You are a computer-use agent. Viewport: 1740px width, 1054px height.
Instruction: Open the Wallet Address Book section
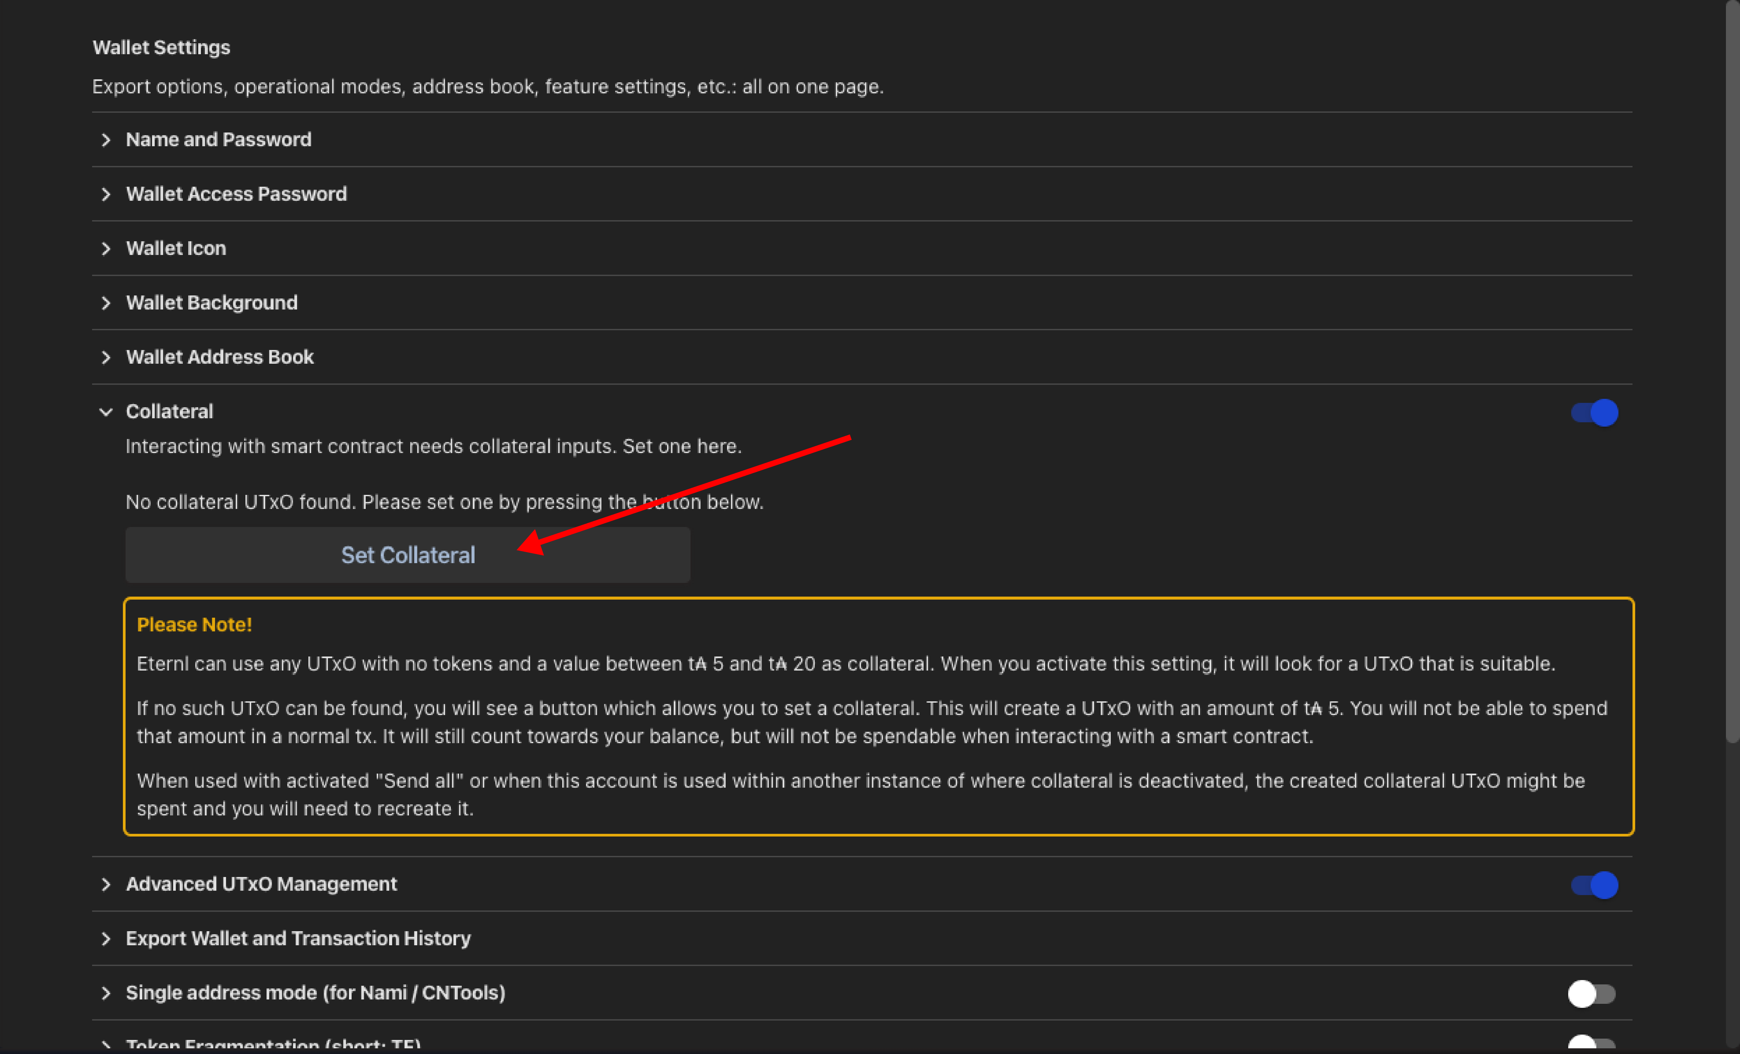pyautogui.click(x=220, y=357)
